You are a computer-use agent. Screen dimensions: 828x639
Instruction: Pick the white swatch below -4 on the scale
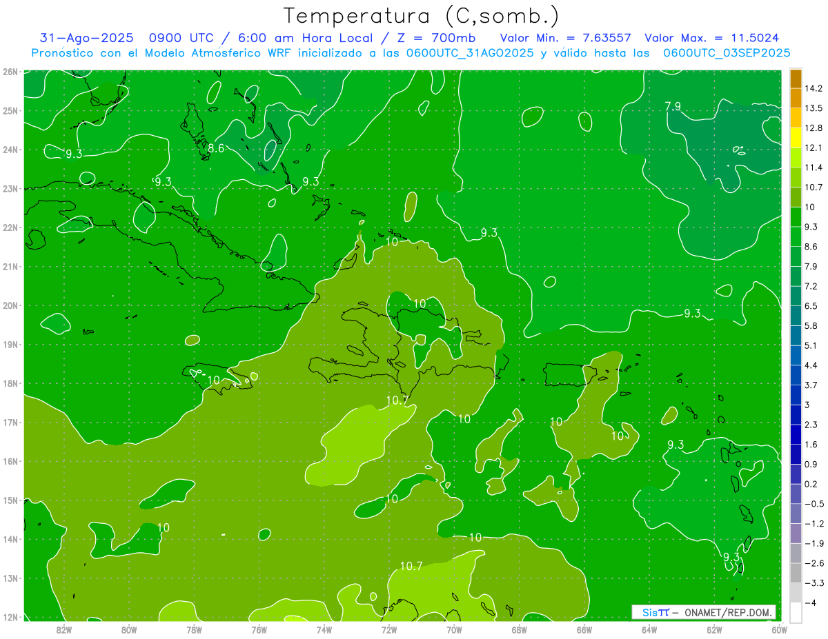[x=796, y=613]
